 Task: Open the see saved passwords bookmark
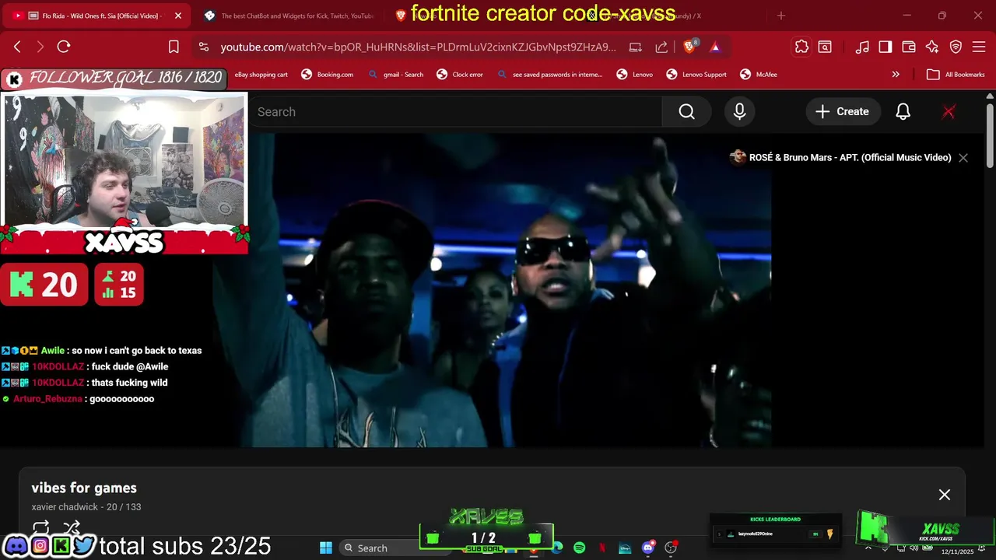[550, 75]
